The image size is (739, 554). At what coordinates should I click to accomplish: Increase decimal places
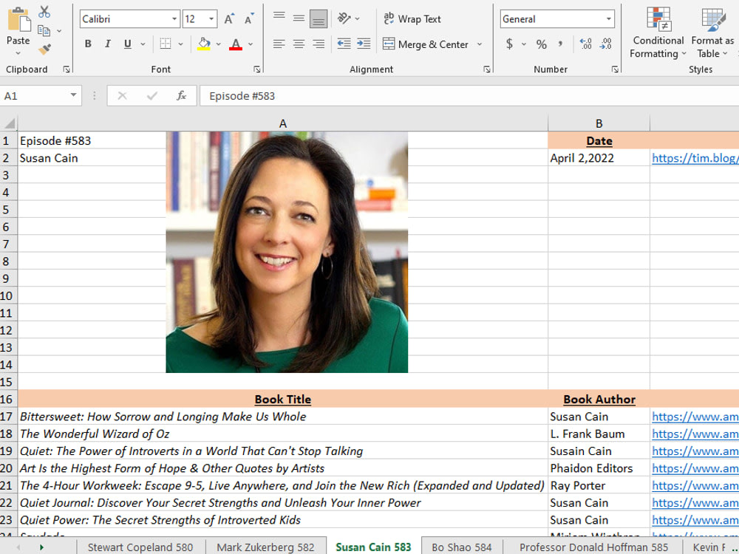pos(586,44)
